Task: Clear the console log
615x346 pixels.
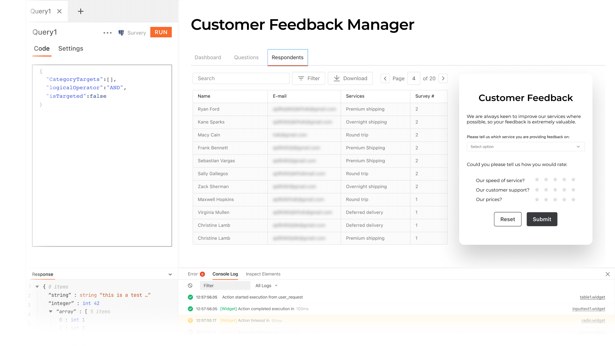Action: pyautogui.click(x=190, y=285)
